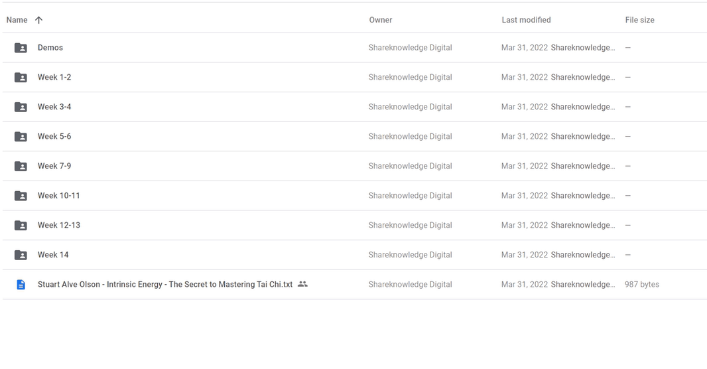The height and width of the screenshot is (369, 707).
Task: Click the Week 1-2 folder icon
Action: click(x=21, y=77)
